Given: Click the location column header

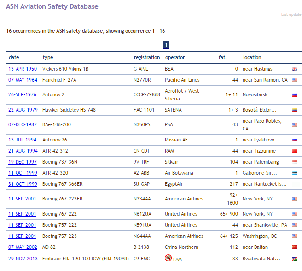Looking at the screenshot, I should pyautogui.click(x=252, y=57).
